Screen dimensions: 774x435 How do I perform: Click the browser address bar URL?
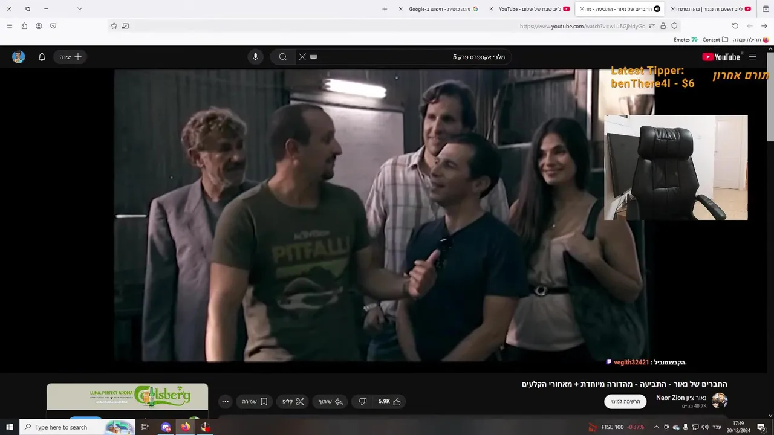(x=582, y=26)
